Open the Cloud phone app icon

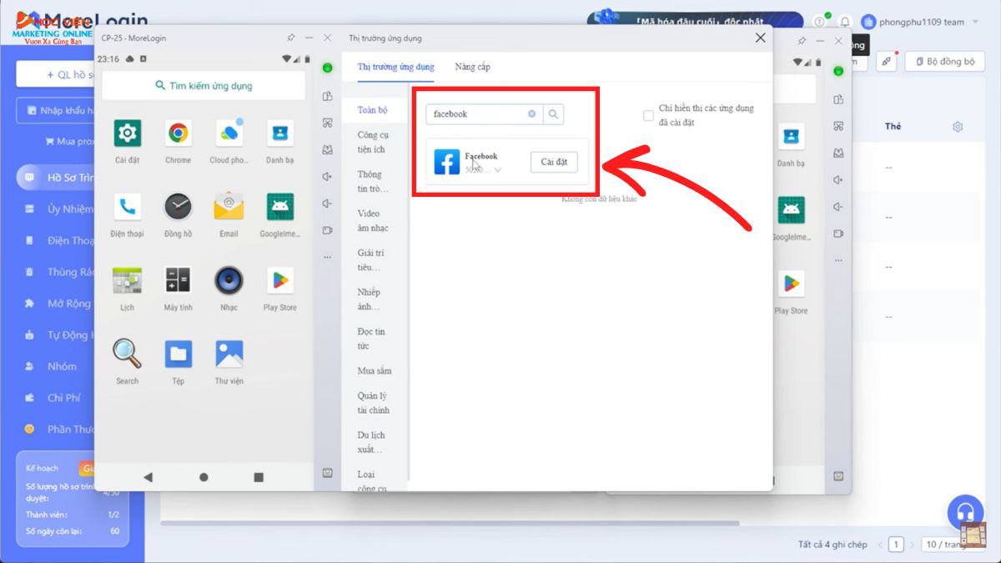pos(229,133)
